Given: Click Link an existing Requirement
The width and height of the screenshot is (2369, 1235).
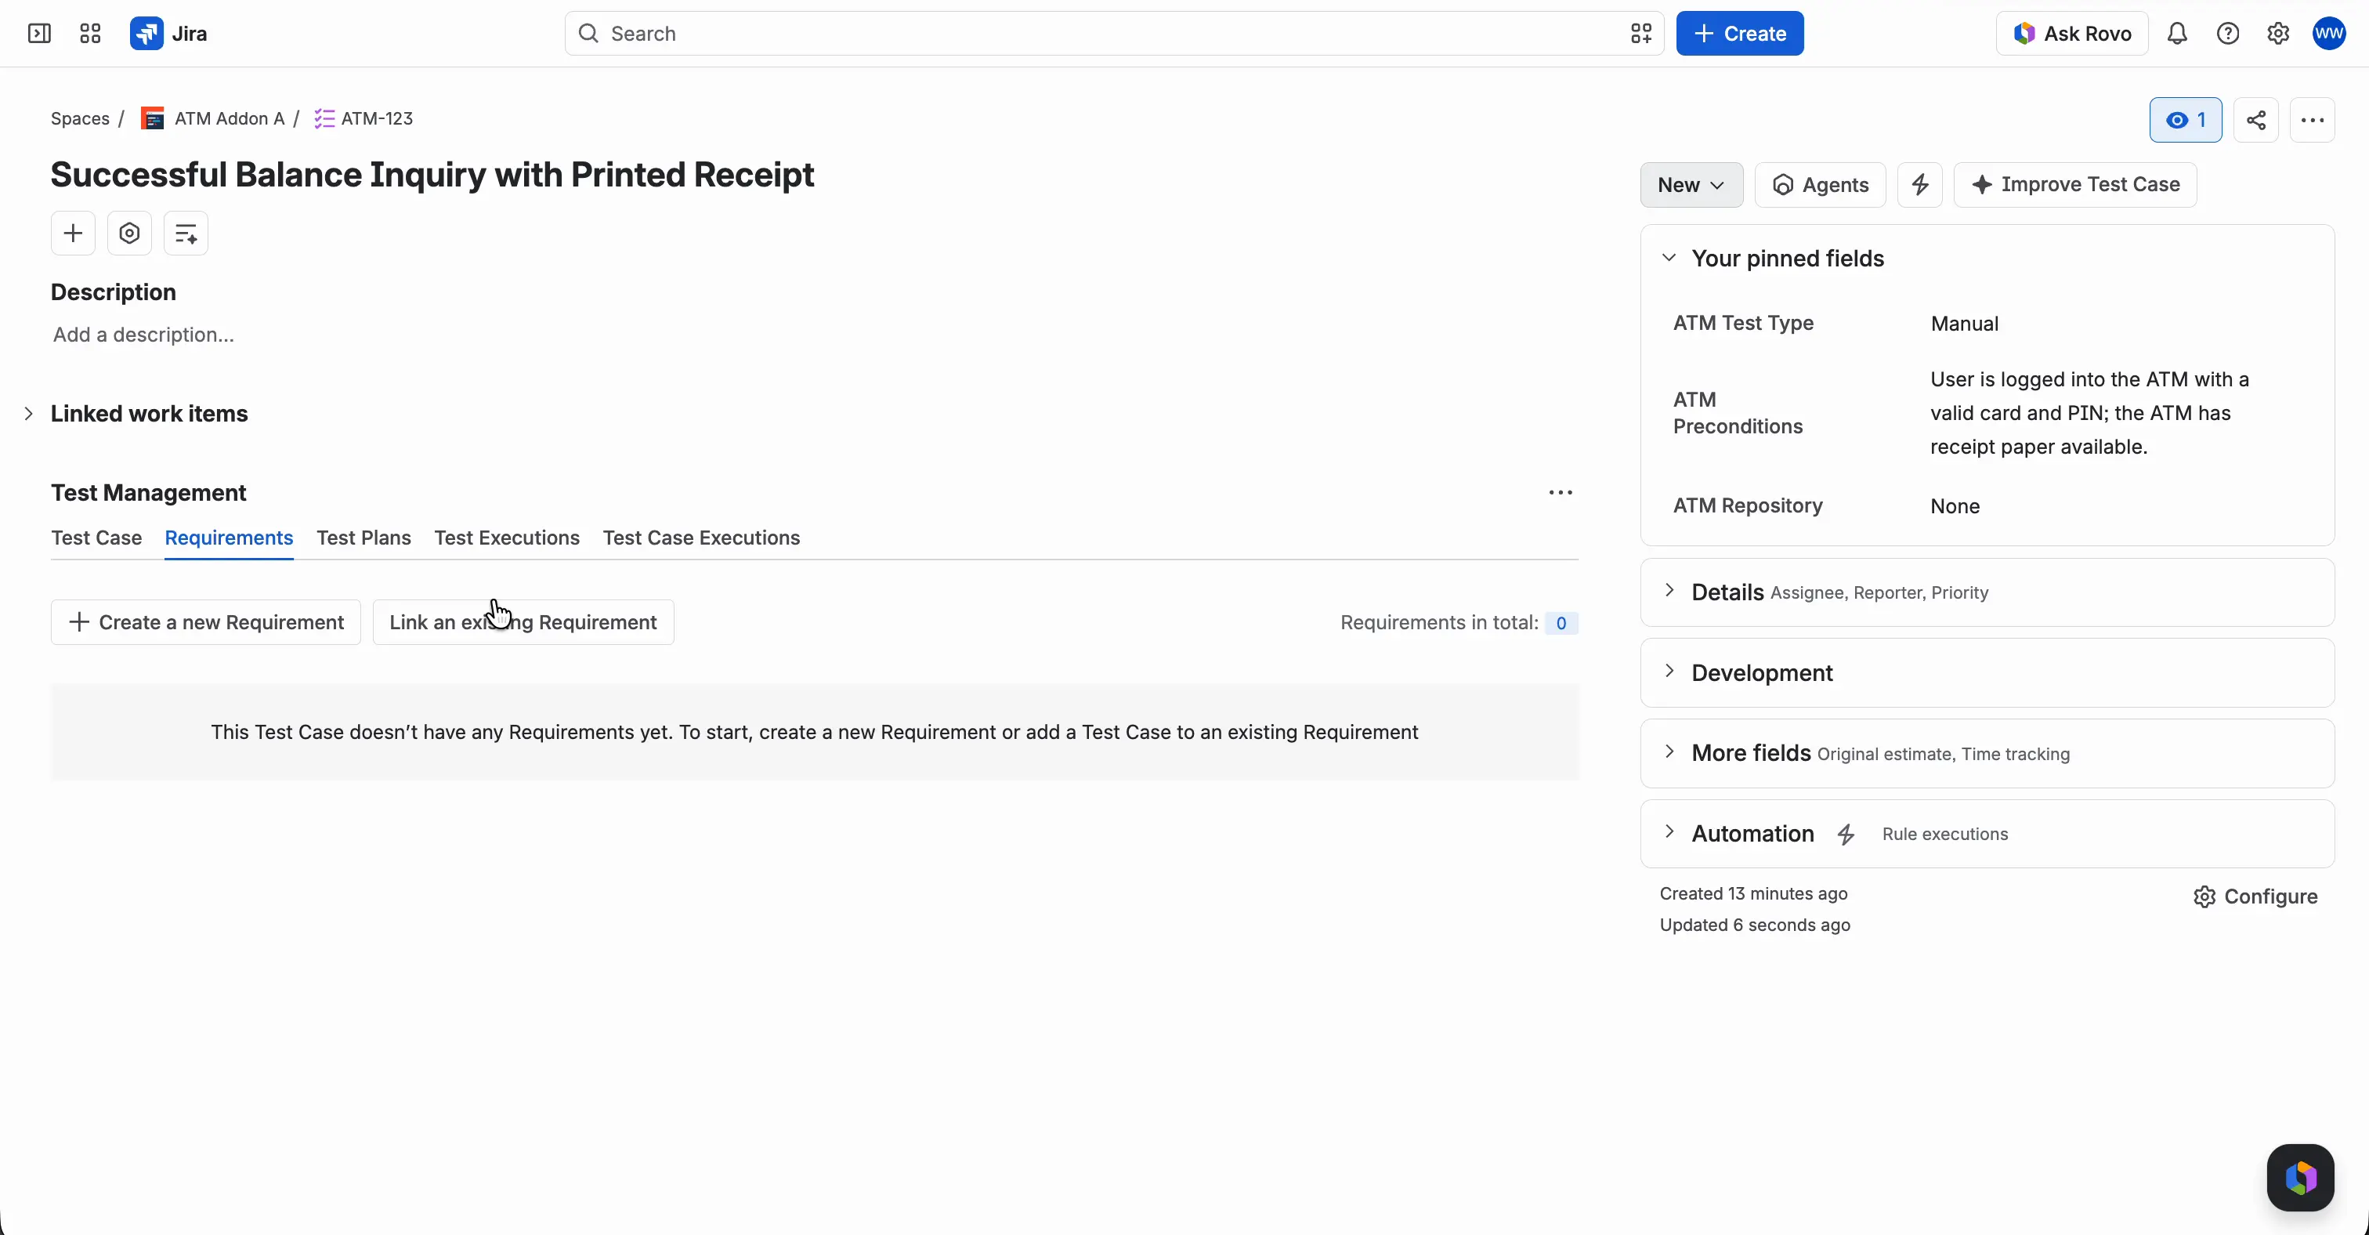Looking at the screenshot, I should point(523,622).
